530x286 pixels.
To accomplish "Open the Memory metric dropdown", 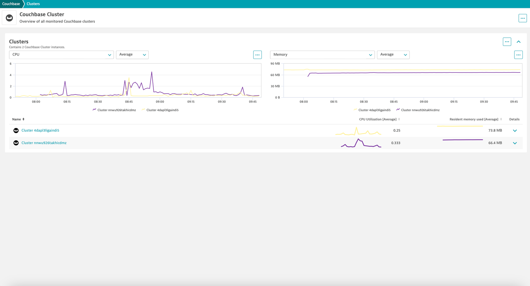I will 322,55.
